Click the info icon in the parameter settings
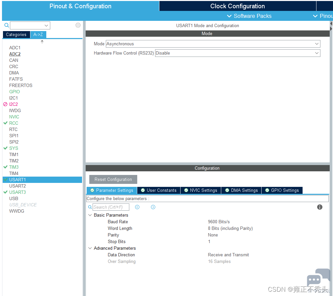The height and width of the screenshot is (296, 333). 320,207
